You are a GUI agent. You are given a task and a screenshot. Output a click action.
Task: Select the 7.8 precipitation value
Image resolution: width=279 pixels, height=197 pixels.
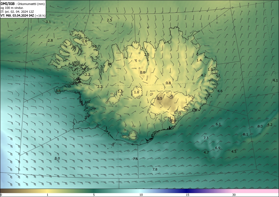tap(155, 169)
